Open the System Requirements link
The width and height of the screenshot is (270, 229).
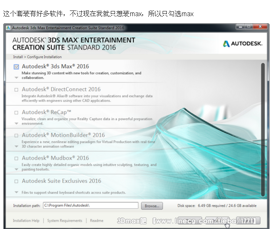pos(65,220)
